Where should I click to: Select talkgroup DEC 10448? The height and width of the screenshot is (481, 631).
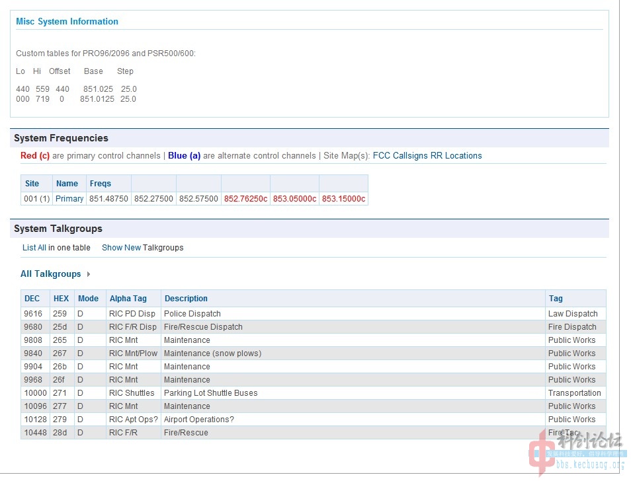click(x=36, y=433)
